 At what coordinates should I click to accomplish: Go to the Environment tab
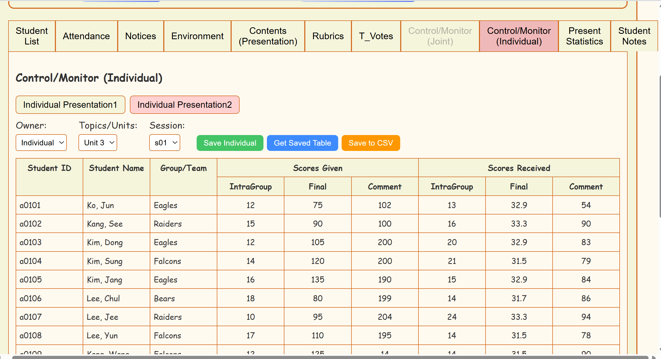197,36
